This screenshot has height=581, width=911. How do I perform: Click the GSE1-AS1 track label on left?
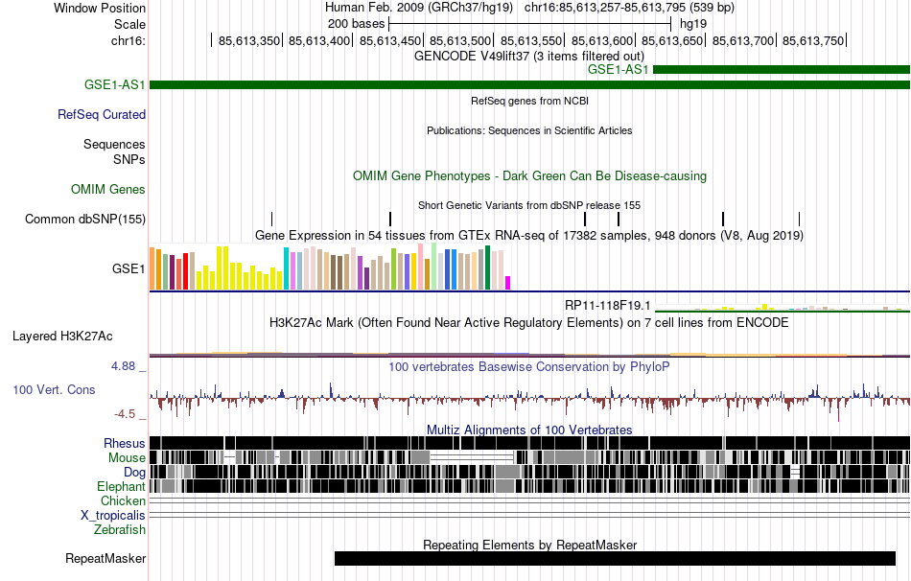pyautogui.click(x=114, y=84)
